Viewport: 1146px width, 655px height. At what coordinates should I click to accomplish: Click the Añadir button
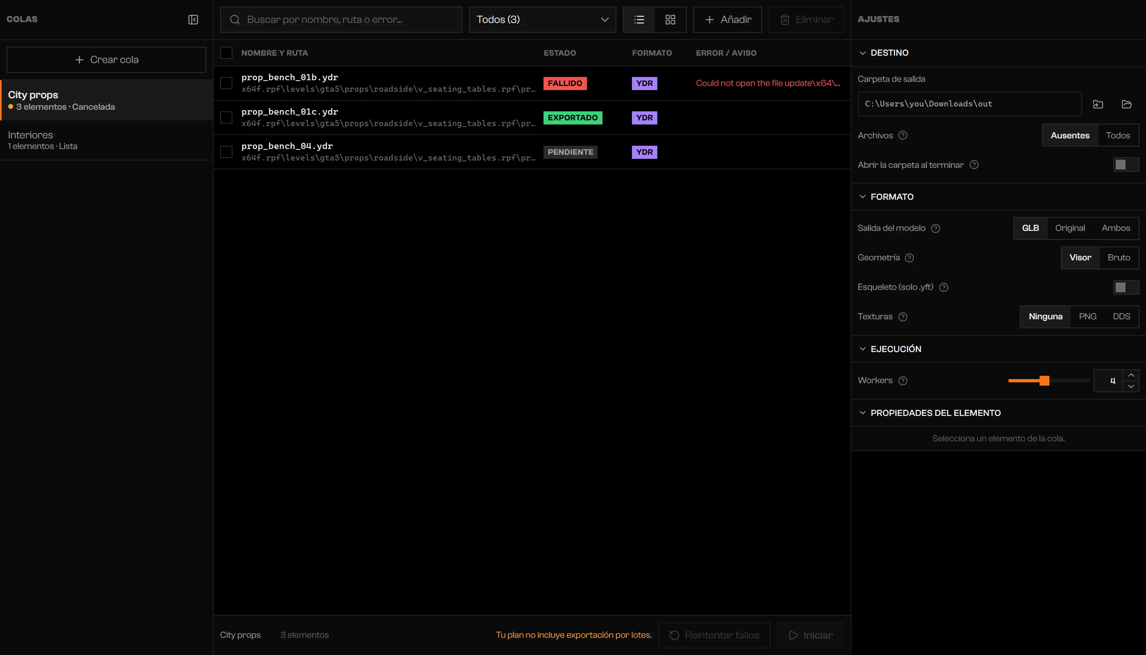727,19
